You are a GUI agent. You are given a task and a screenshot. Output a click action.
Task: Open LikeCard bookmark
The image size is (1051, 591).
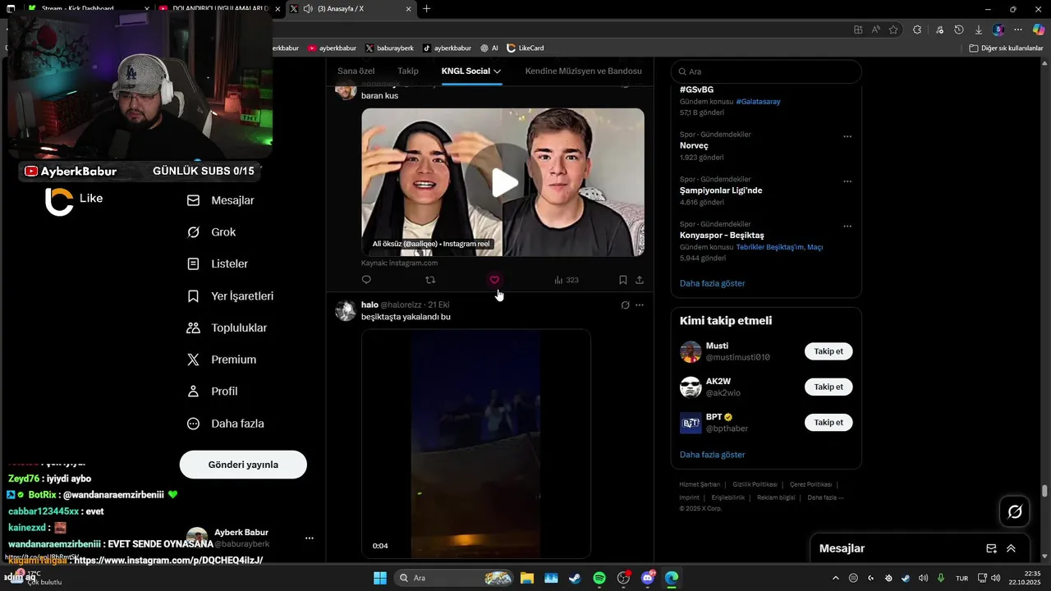tap(525, 48)
